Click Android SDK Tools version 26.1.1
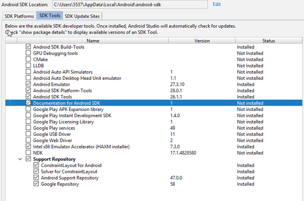This screenshot has height=201, width=304. tap(176, 97)
